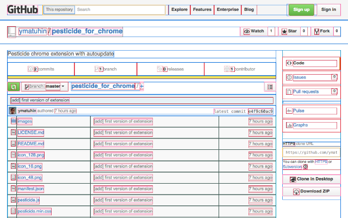
Task: Click the file icon beside README.md
Action: [x=13, y=143]
